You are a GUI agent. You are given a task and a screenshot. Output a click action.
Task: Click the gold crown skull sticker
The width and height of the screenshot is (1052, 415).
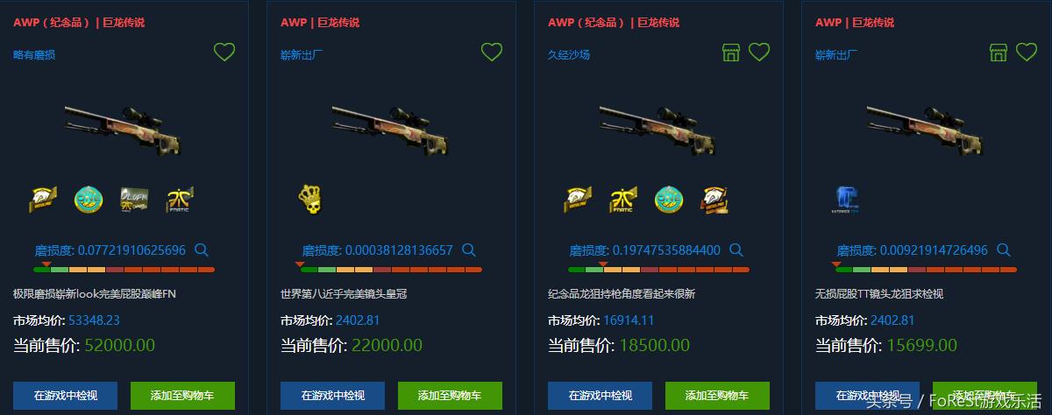coord(311,199)
